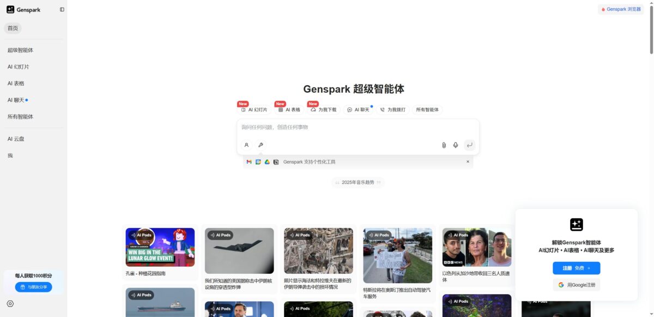Click AI Pods badge on the Tesla protest card
The width and height of the screenshot is (654, 317).
click(379, 235)
